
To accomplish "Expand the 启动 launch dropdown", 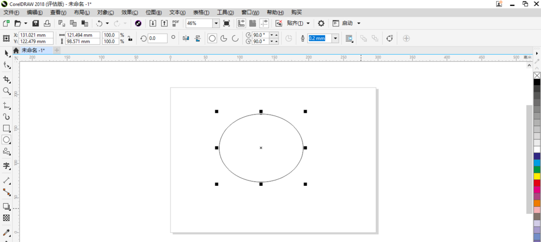I will [x=359, y=23].
